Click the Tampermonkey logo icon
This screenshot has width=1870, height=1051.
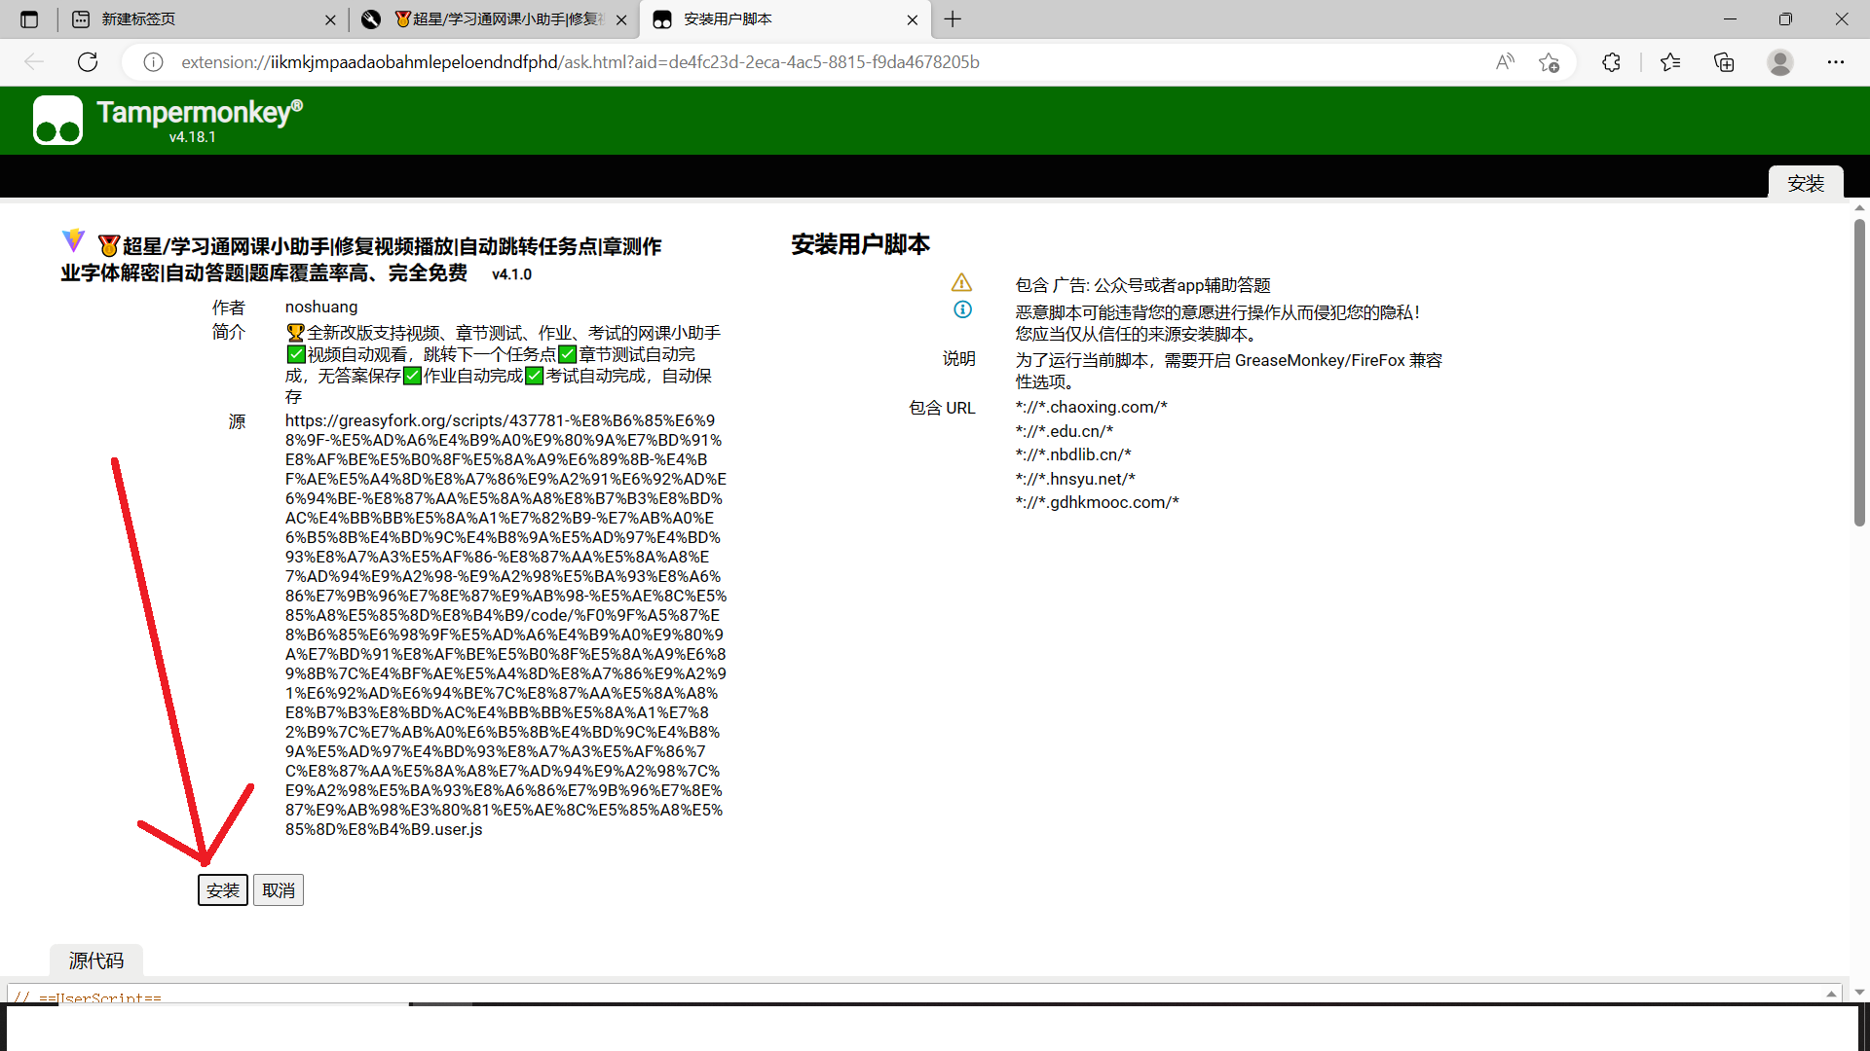pyautogui.click(x=57, y=120)
